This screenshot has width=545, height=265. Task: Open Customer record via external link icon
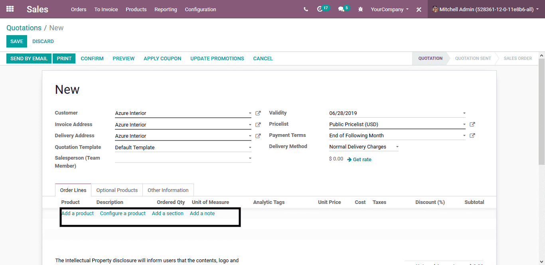click(258, 113)
